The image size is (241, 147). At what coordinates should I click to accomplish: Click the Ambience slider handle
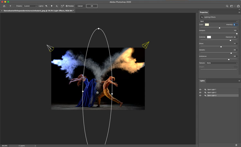coord(229,60)
